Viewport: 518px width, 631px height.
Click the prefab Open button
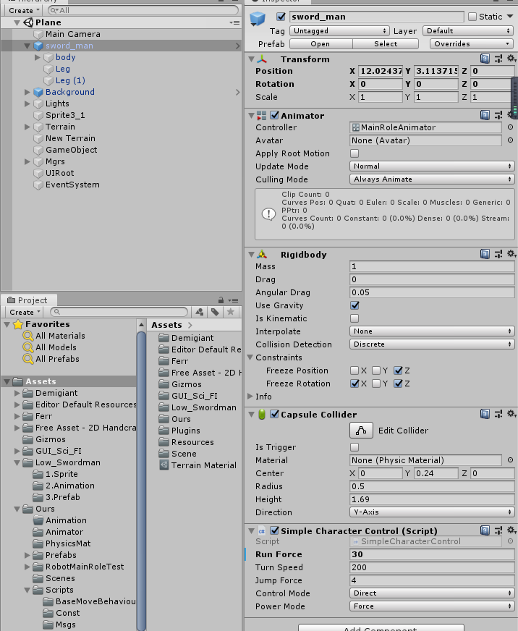pos(320,44)
